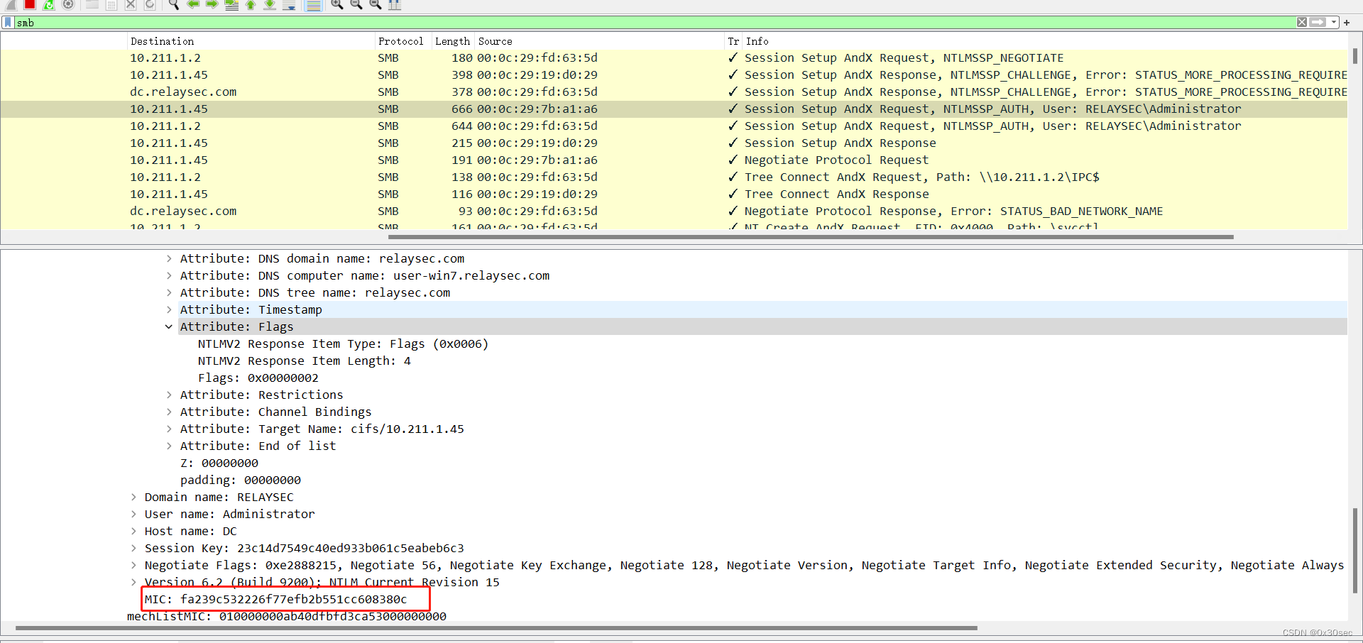Open capture options gear icon
Image resolution: width=1363 pixels, height=643 pixels.
pos(68,4)
